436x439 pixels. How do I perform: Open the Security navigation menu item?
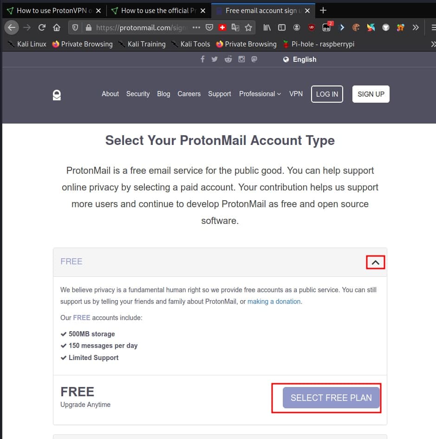click(x=138, y=94)
